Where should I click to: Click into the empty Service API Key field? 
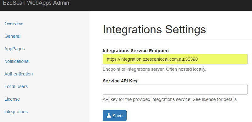175,89
